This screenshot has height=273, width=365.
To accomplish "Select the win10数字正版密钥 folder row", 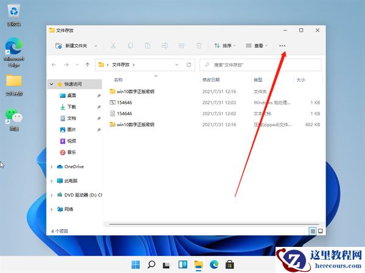I will (x=215, y=92).
